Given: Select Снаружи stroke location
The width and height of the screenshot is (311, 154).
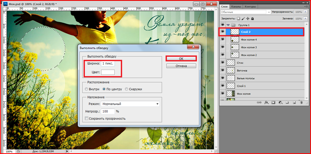Looking at the screenshot, I should point(127,89).
